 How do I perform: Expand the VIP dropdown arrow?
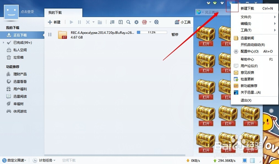150,22
